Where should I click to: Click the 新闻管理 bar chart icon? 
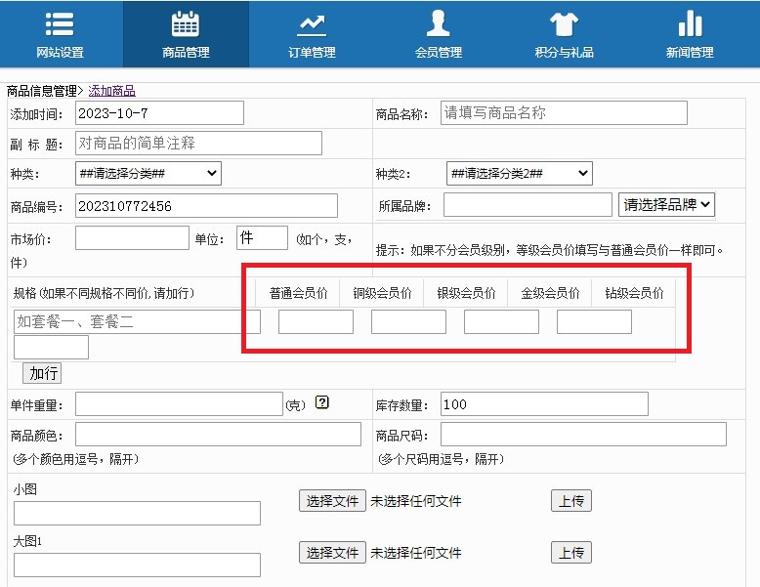click(690, 23)
